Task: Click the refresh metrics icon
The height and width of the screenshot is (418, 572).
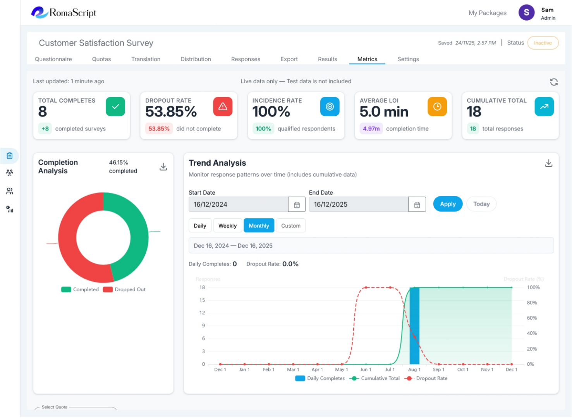Action: [554, 82]
